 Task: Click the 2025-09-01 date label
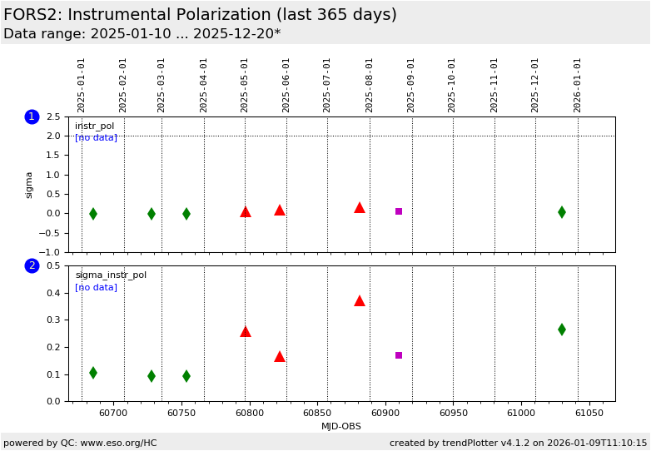tap(411, 85)
